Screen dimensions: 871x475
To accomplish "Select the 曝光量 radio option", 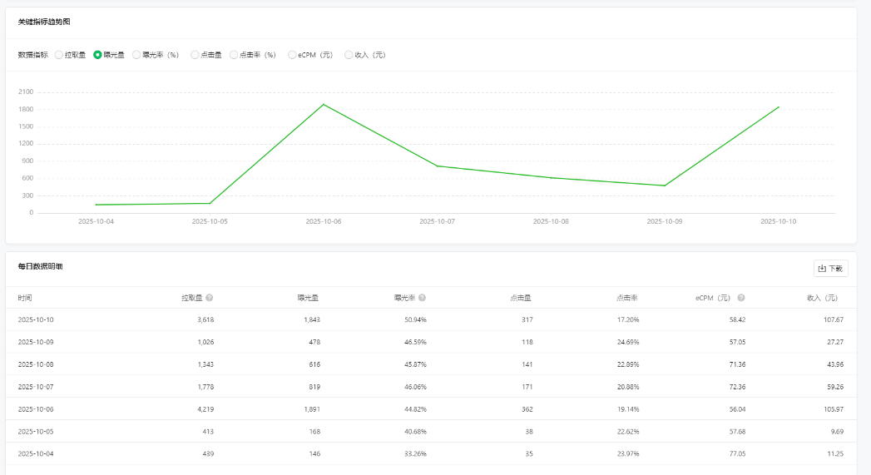I will (x=98, y=55).
